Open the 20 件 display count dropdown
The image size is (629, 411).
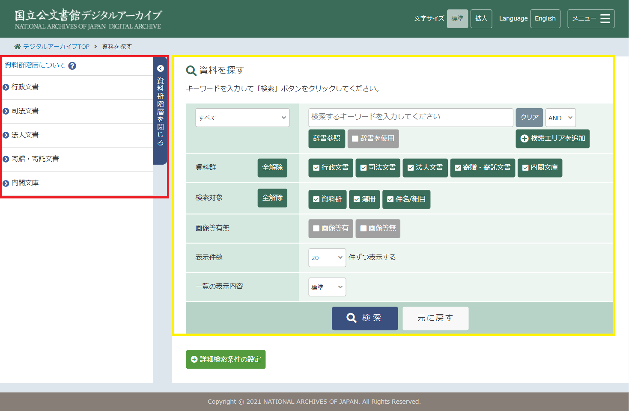click(x=327, y=258)
